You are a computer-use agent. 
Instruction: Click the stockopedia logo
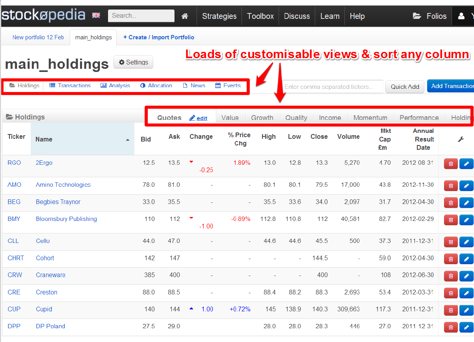(x=43, y=15)
